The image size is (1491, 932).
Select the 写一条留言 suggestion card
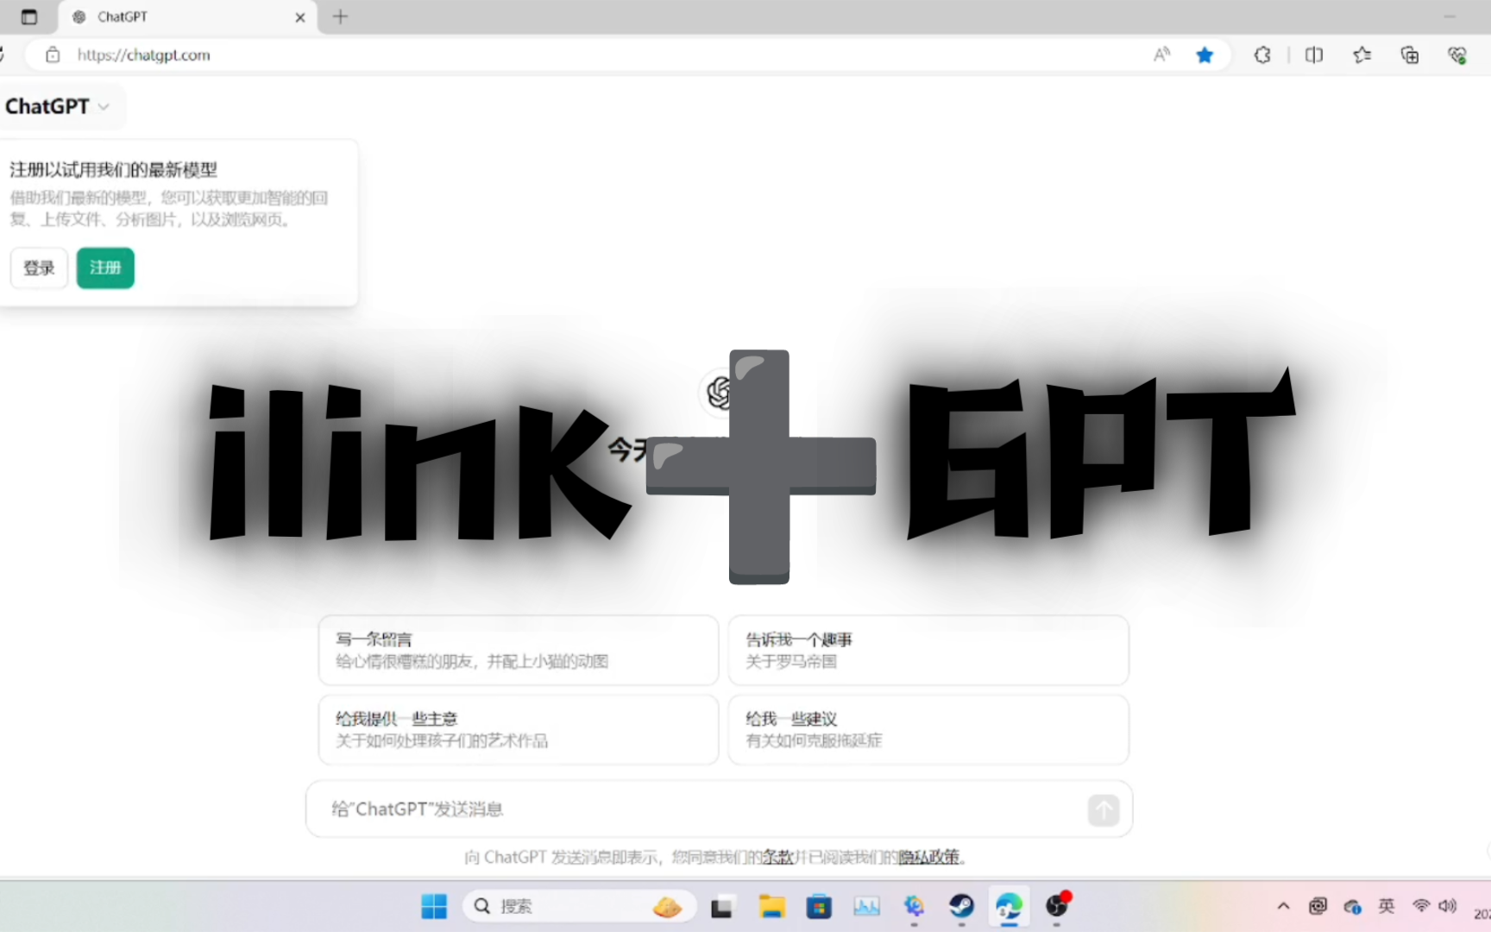pyautogui.click(x=519, y=650)
